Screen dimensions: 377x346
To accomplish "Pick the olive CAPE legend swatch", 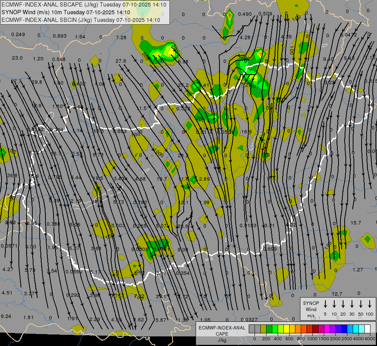I will click(263, 329).
